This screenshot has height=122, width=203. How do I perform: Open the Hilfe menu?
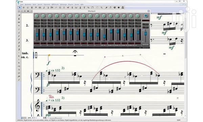pyautogui.click(x=82, y=4)
